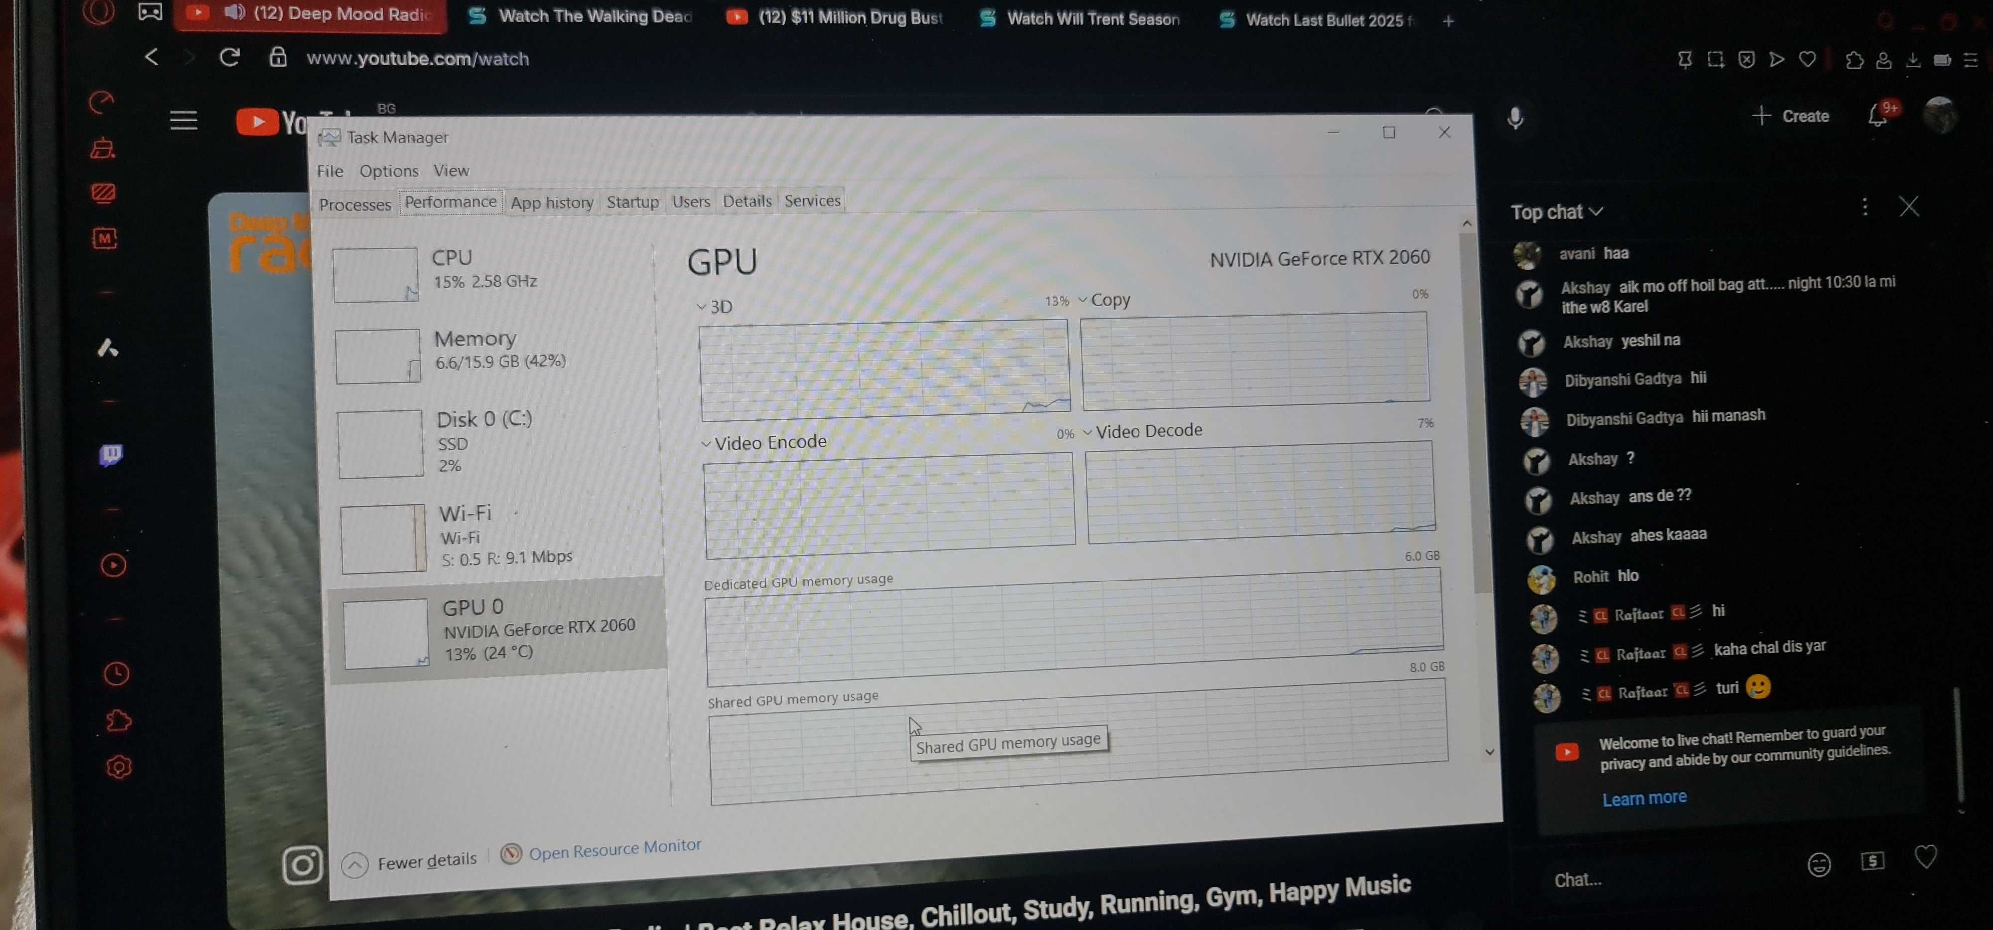Click the Open Resource Monitor link
The width and height of the screenshot is (1993, 930).
[614, 849]
